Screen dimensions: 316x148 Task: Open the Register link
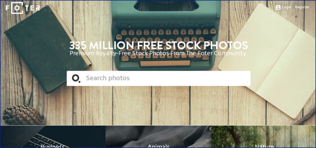302,7
